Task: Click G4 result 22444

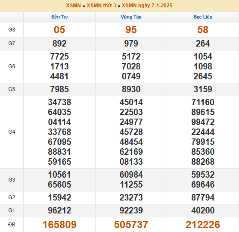Action: coord(203,132)
